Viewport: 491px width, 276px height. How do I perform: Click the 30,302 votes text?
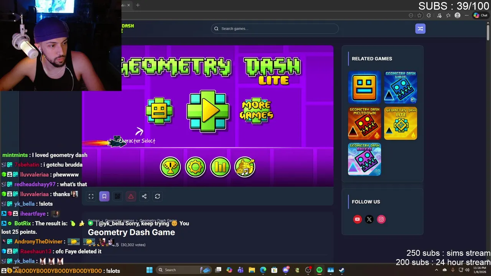point(133,245)
